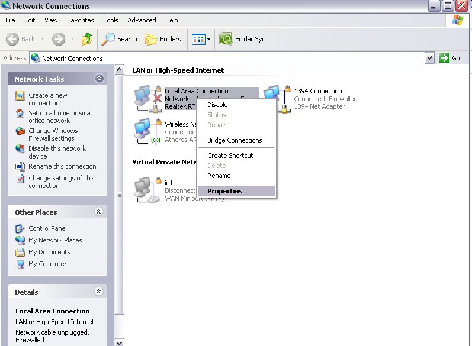472x346 pixels.
Task: Choose Properties from the context menu
Action: (x=225, y=191)
